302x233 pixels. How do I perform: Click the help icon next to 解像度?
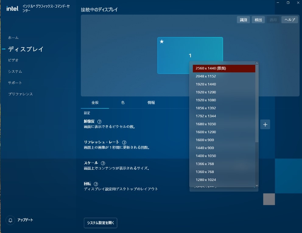[x=99, y=122]
